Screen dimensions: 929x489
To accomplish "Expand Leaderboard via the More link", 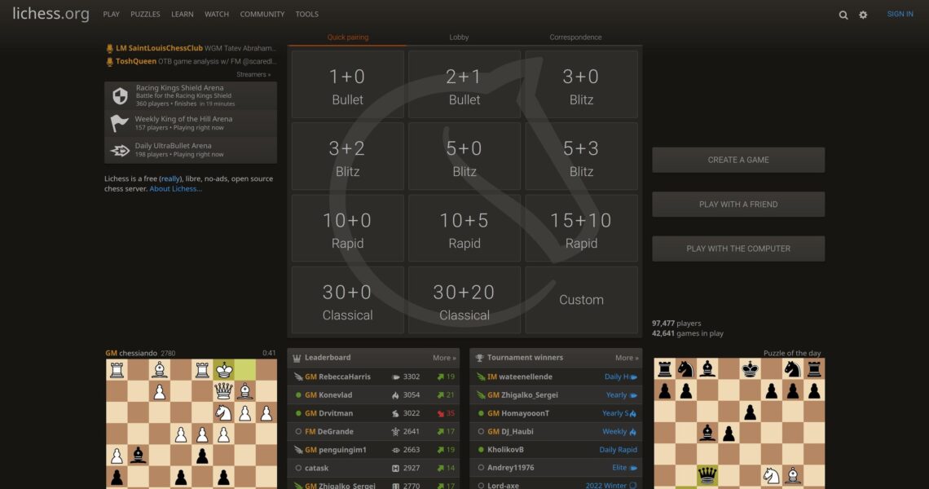I will point(444,358).
